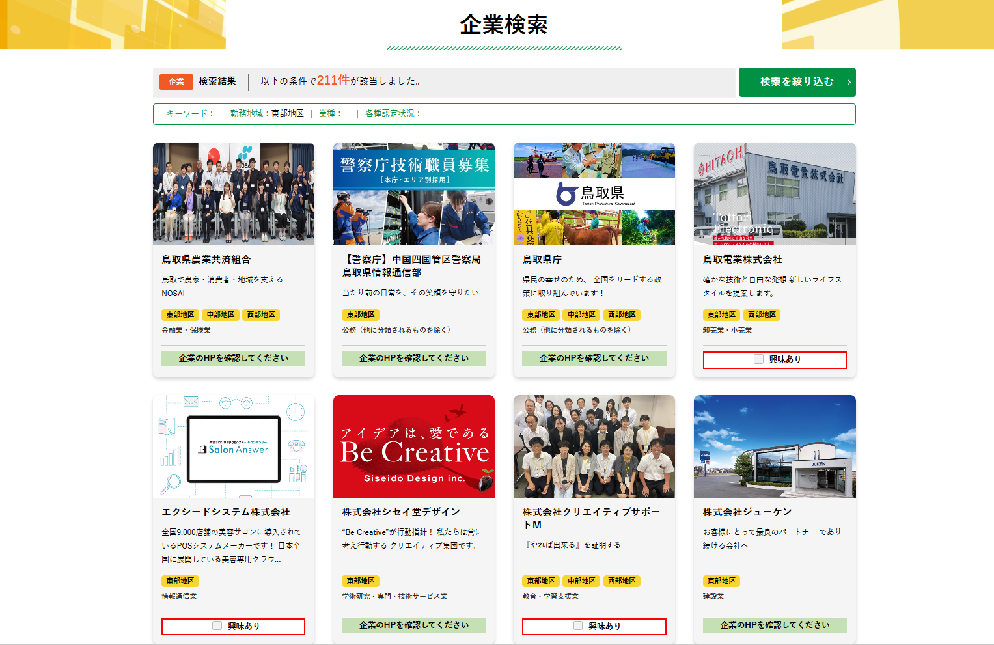Open Salon Answer tablet image
Viewport: 994px width, 645px height.
[x=234, y=446]
